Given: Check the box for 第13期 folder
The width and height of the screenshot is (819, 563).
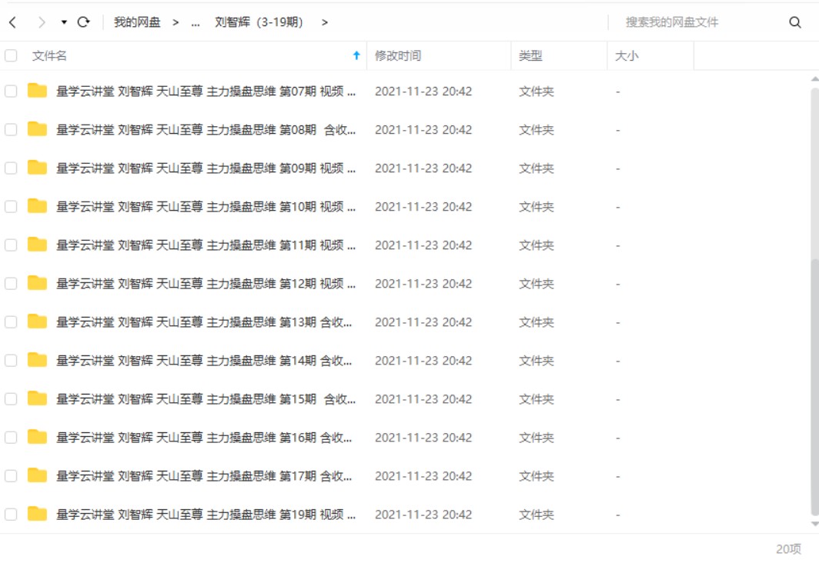Looking at the screenshot, I should (11, 322).
